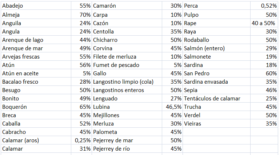This screenshot has height=155, width=280.
Task: Select the Atún en aceite cell
Action: pyautogui.click(x=35, y=73)
